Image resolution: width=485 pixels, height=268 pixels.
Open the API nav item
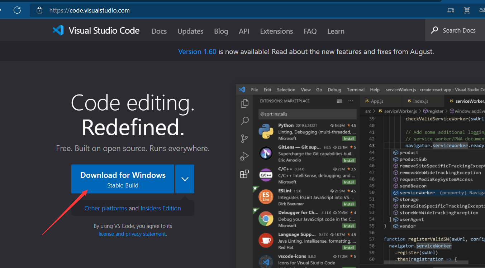pos(244,31)
